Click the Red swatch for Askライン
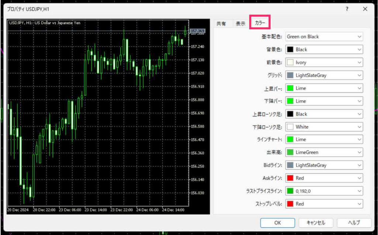This screenshot has width=378, height=235. pyautogui.click(x=290, y=178)
